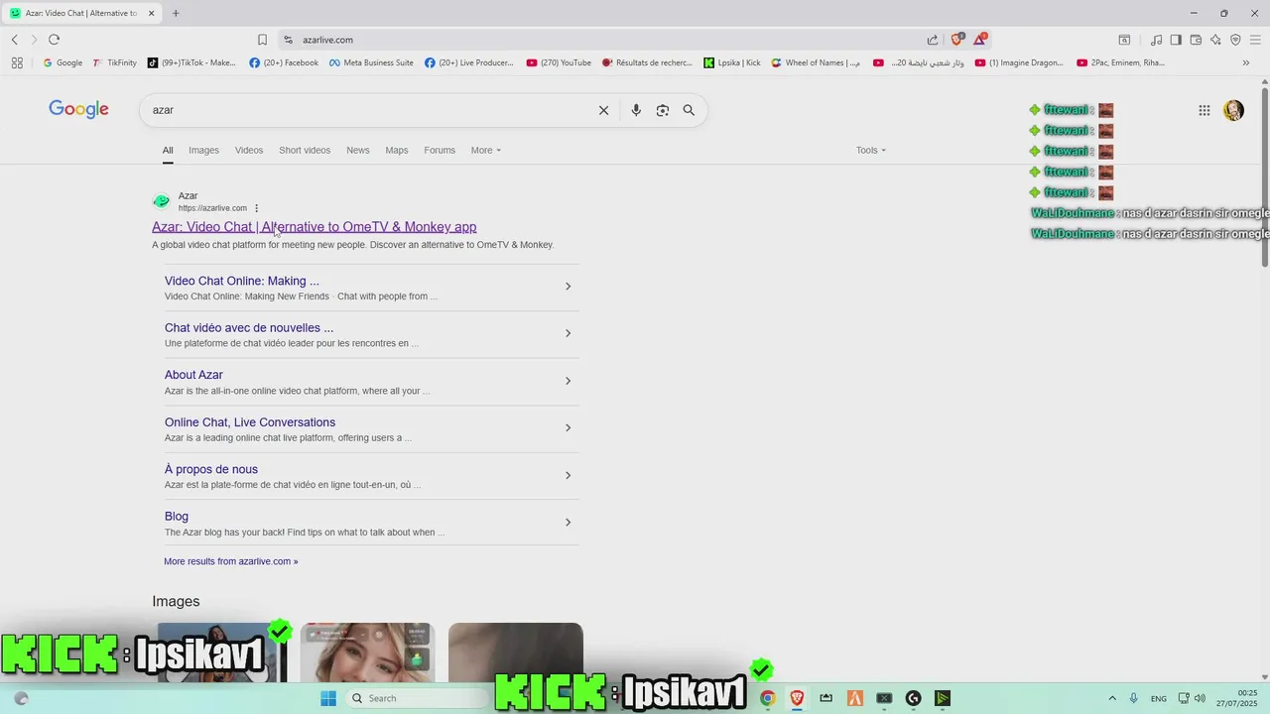
Task: Open the share icon in address bar
Action: [933, 40]
